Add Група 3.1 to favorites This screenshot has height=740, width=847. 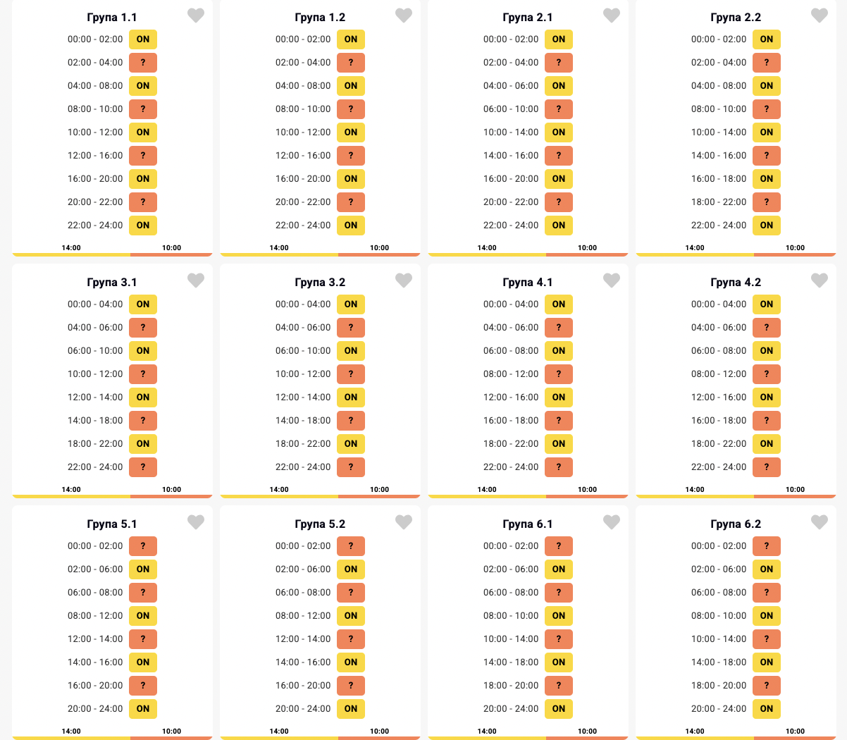tap(196, 280)
